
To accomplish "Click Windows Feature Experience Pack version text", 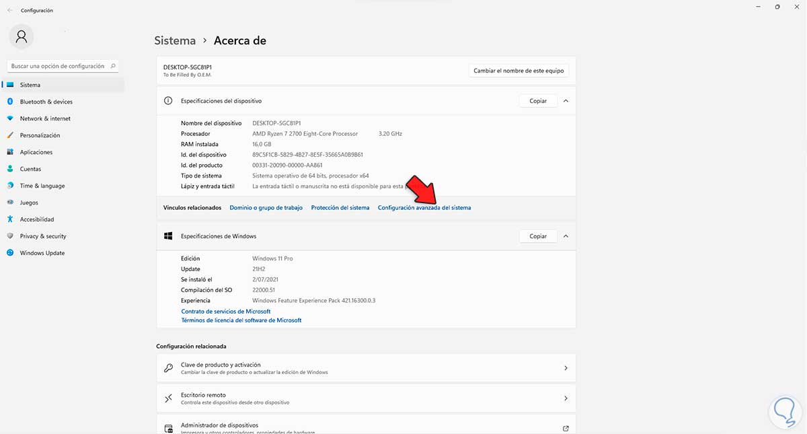I will [x=313, y=301].
